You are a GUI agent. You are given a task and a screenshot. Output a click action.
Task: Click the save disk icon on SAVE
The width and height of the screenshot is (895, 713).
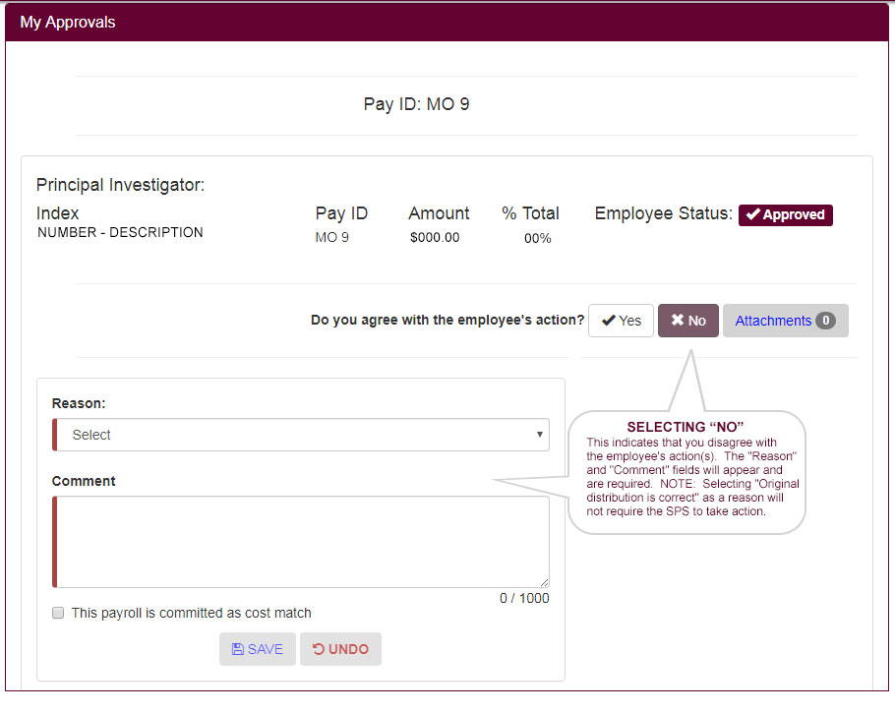click(x=239, y=648)
